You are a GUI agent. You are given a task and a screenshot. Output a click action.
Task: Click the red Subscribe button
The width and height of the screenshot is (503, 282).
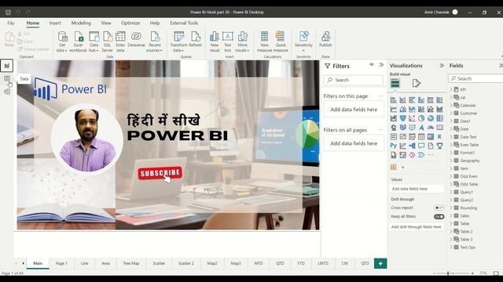[160, 173]
